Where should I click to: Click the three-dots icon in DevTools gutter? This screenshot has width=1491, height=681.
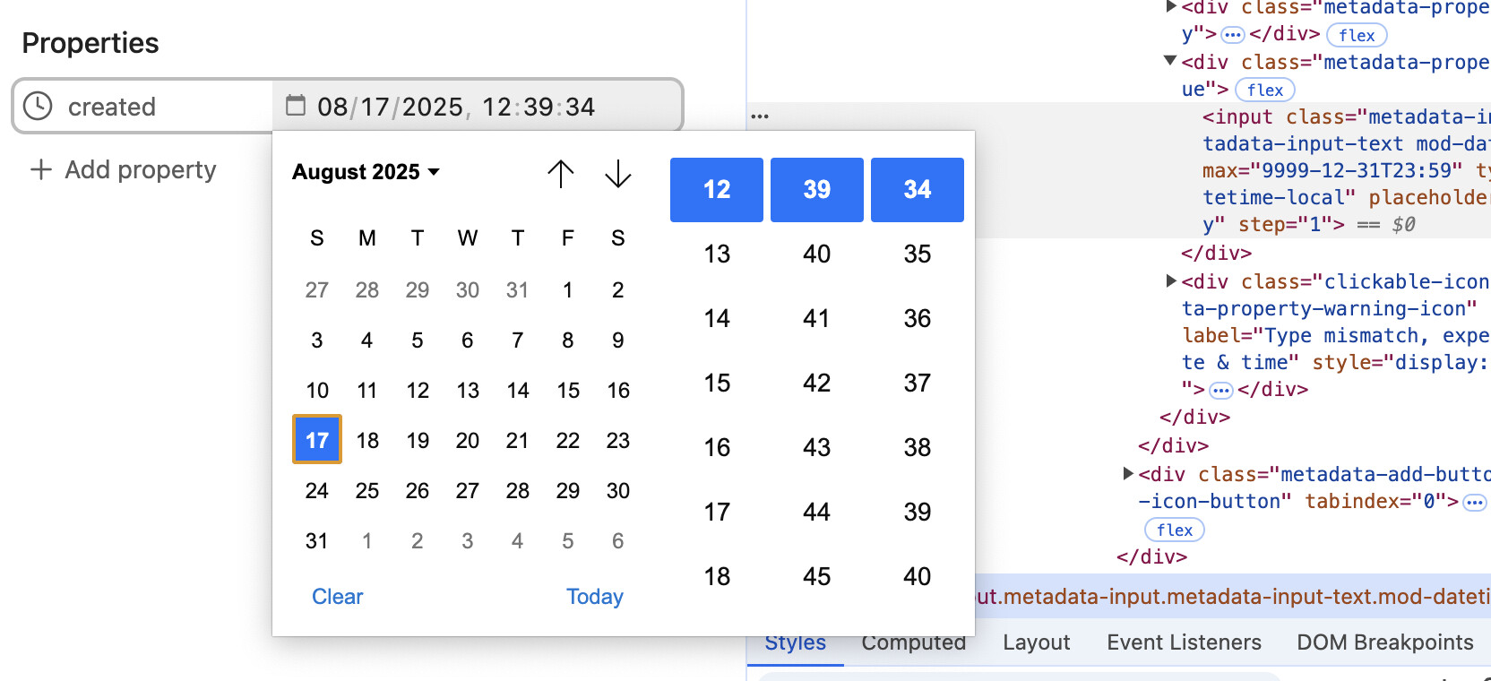point(760,116)
